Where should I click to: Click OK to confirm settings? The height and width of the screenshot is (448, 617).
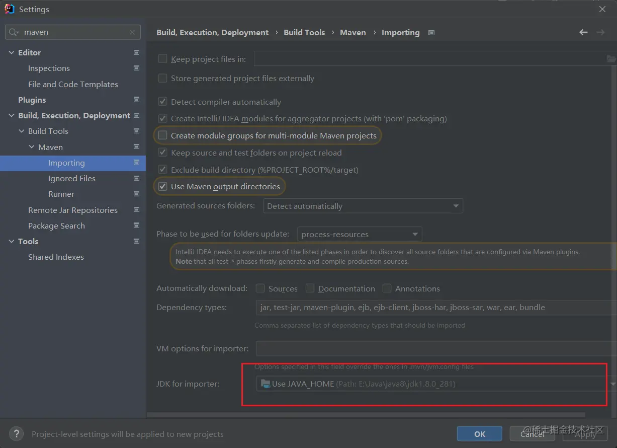(x=480, y=433)
